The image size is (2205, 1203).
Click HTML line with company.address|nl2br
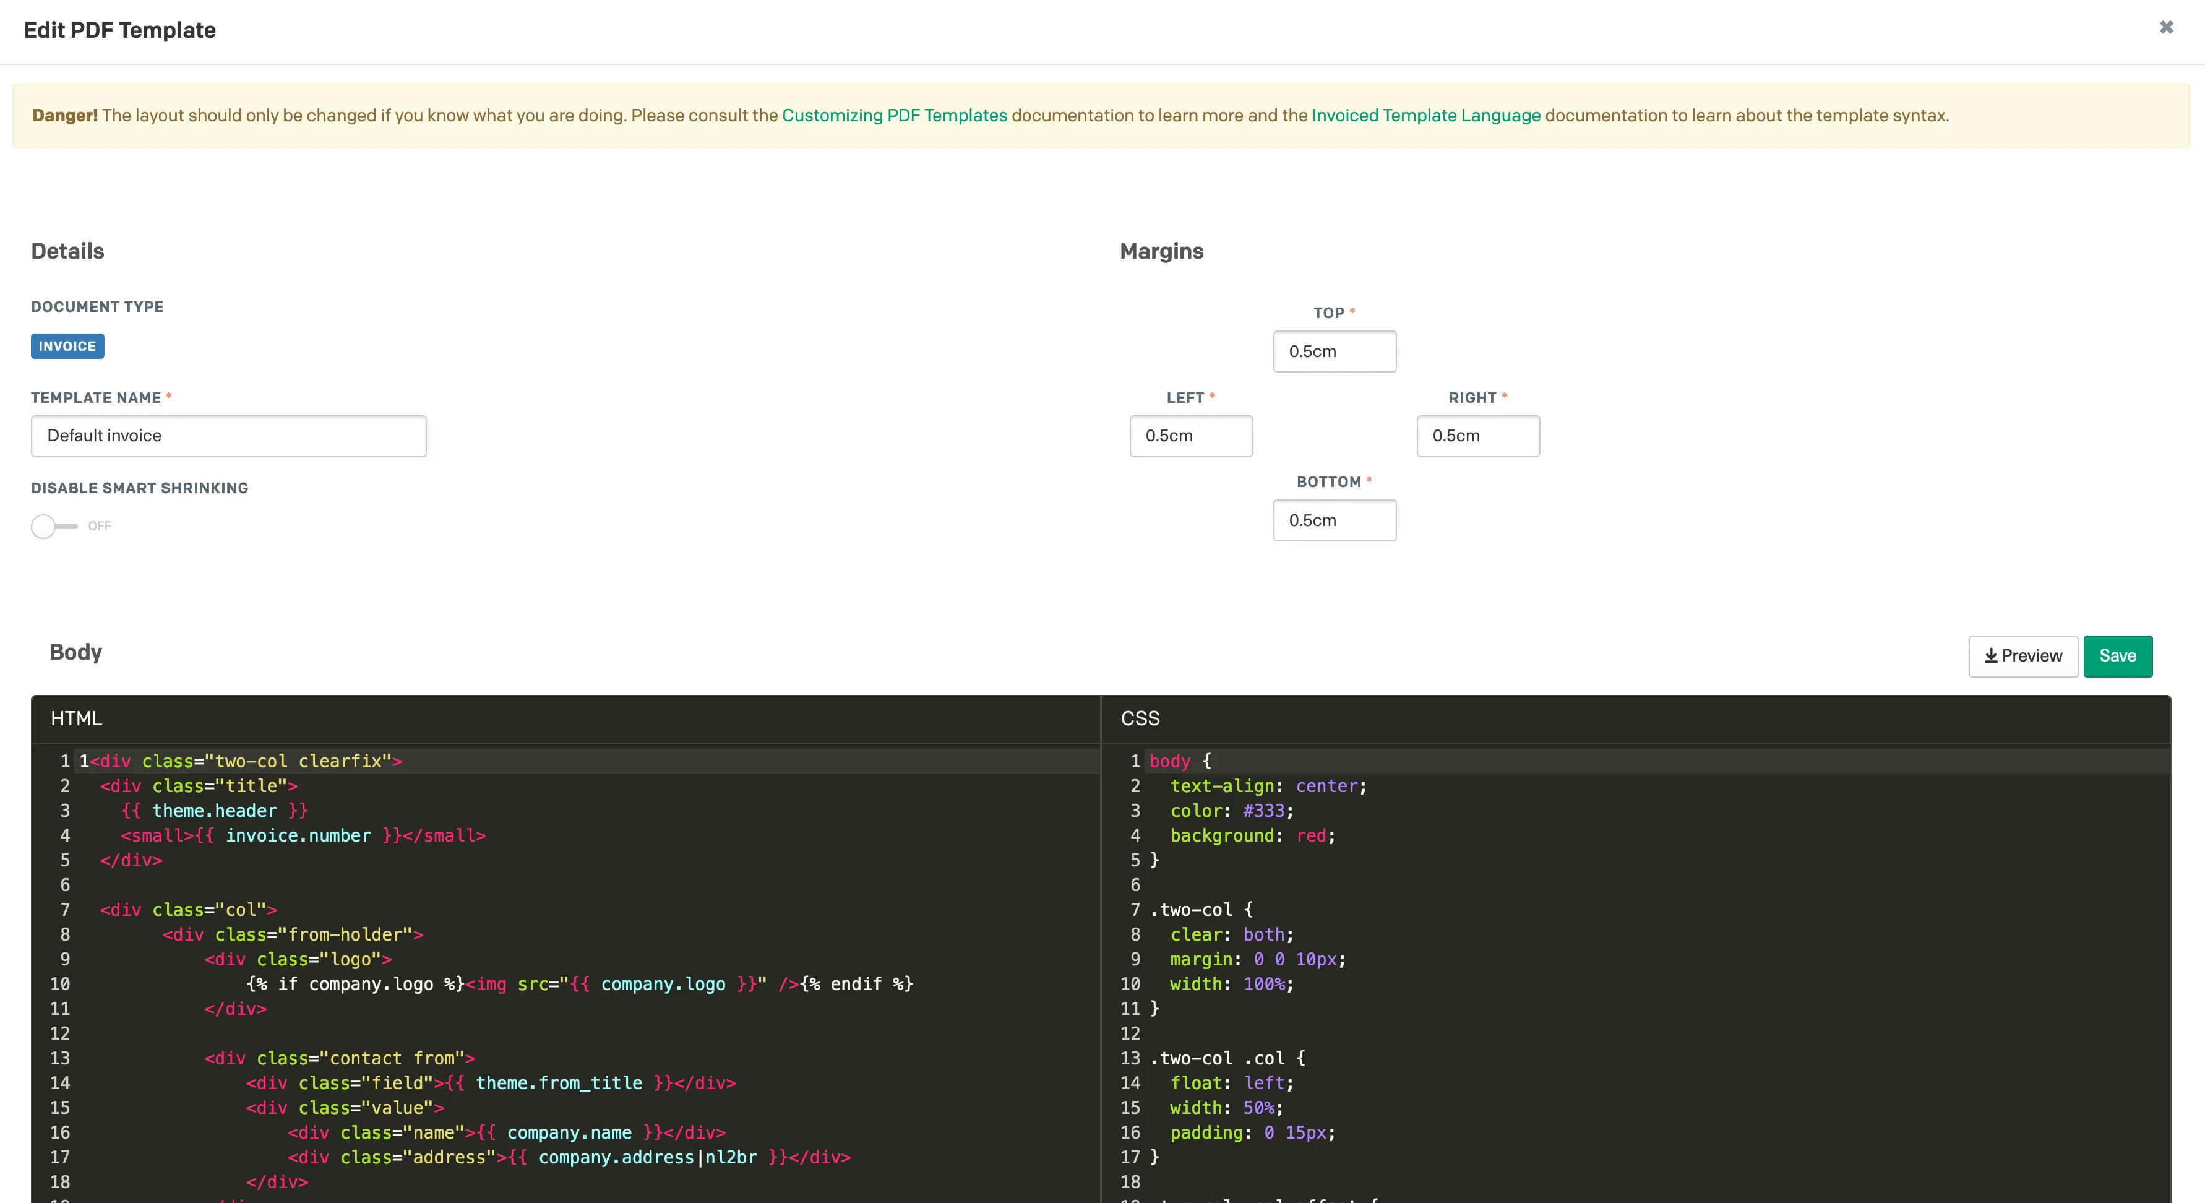click(569, 1158)
